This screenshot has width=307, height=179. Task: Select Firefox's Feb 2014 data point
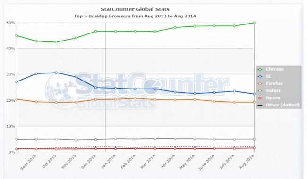135,98
